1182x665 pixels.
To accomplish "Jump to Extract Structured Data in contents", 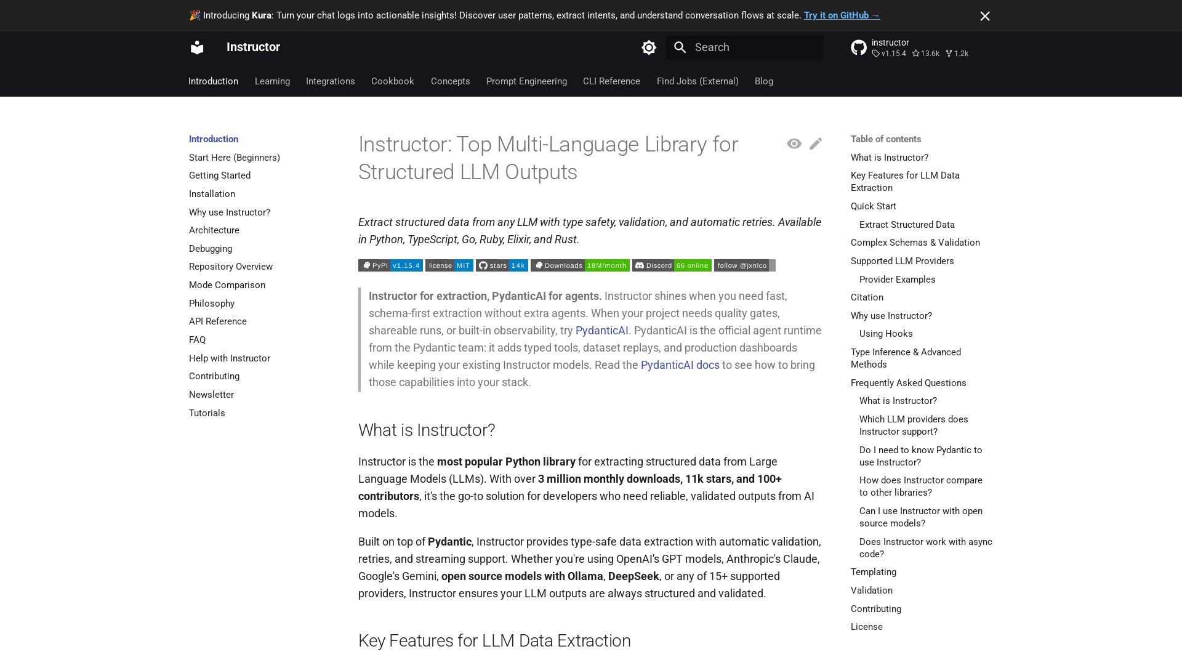I will click(907, 225).
